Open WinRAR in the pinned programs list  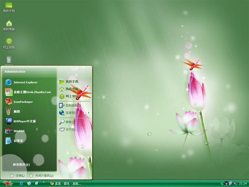click(x=19, y=131)
